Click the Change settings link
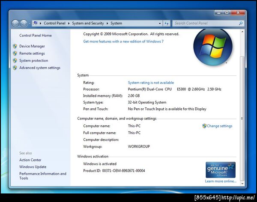The height and width of the screenshot is (202, 257). click(x=219, y=126)
